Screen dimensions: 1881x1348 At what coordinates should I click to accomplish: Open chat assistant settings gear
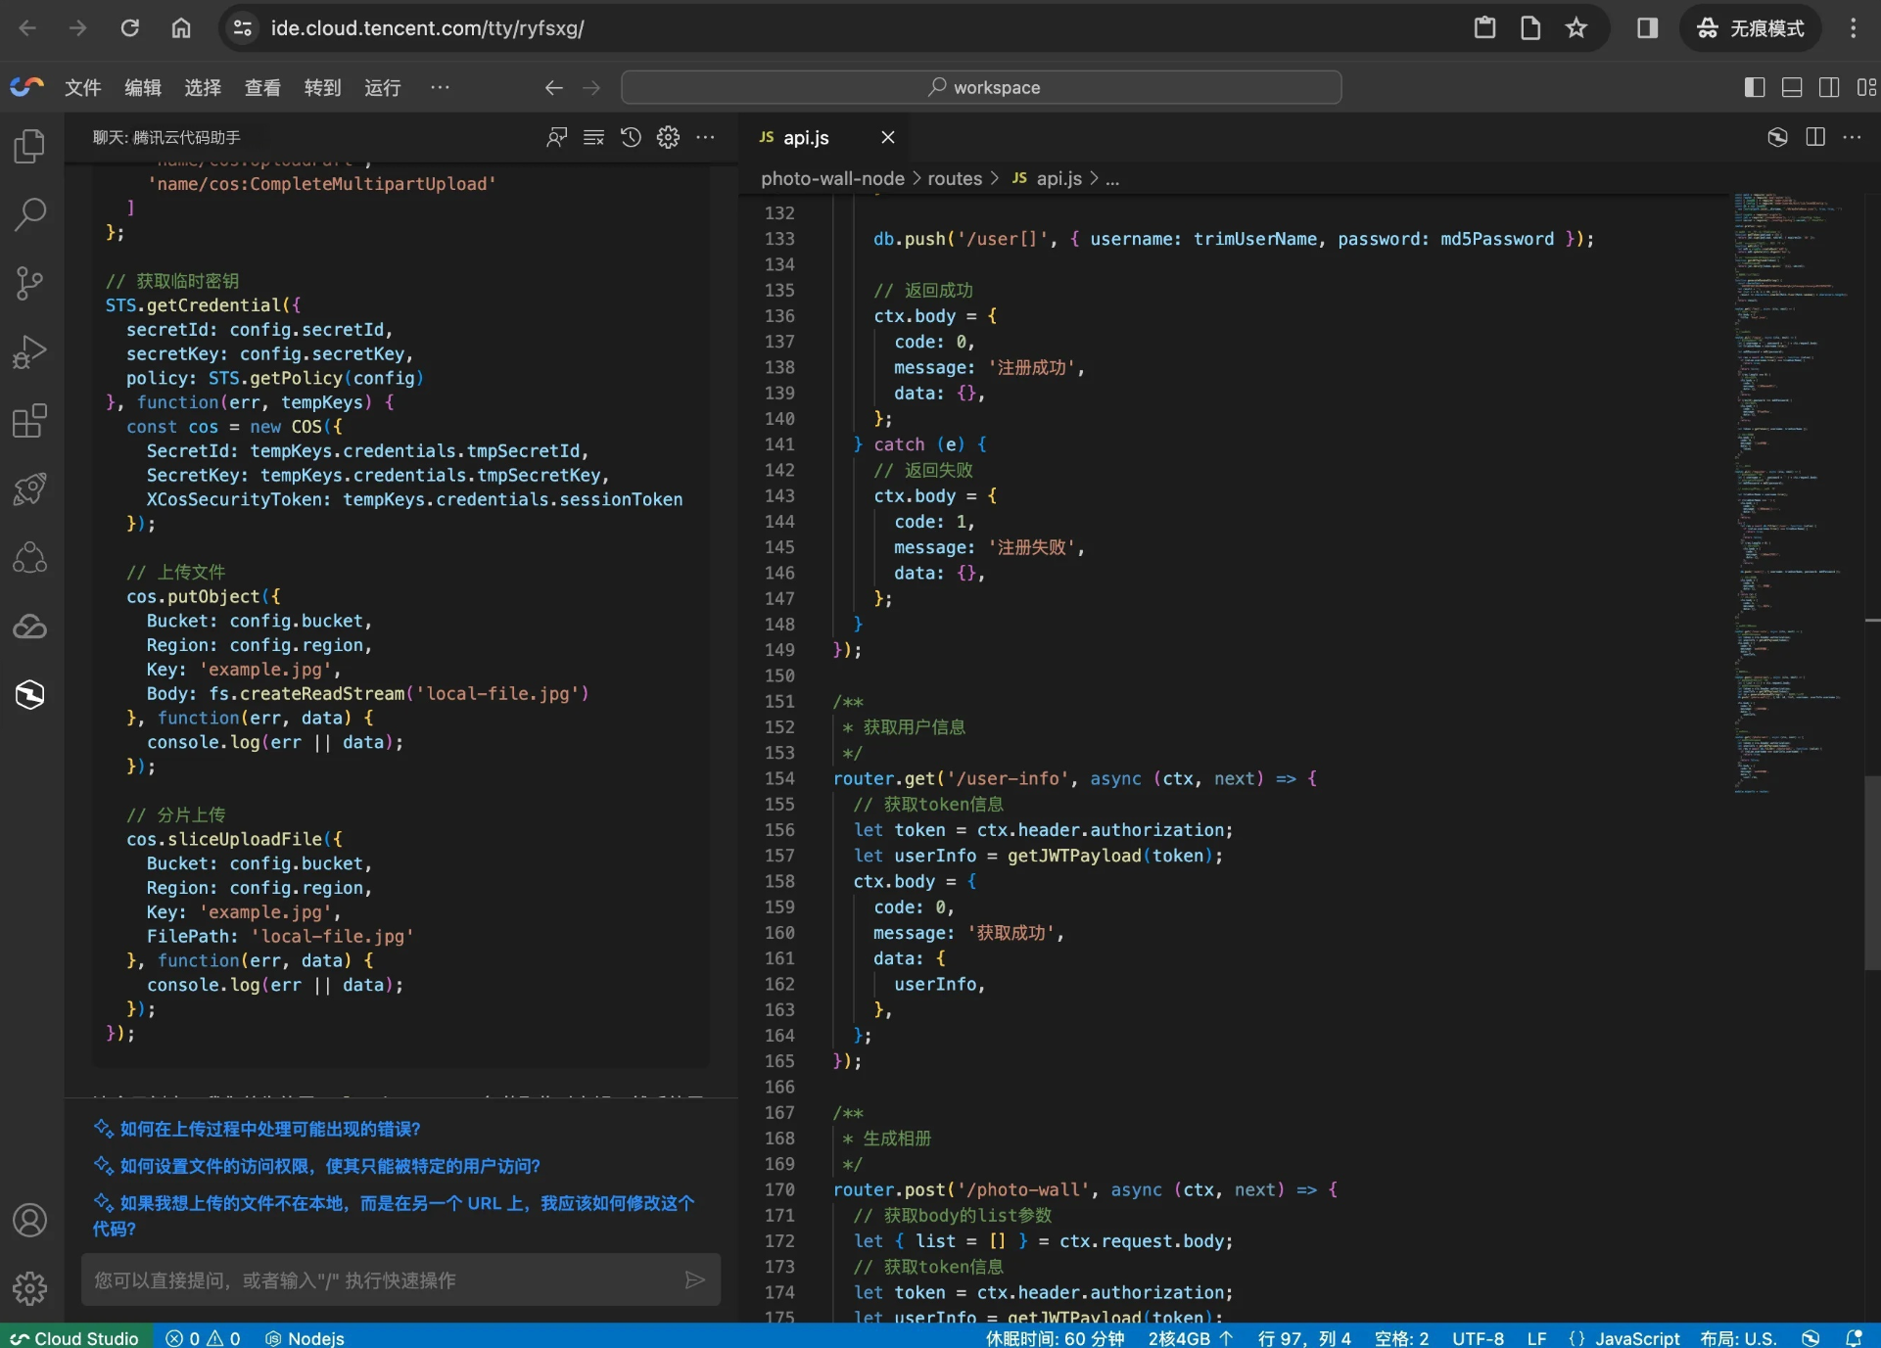(668, 138)
